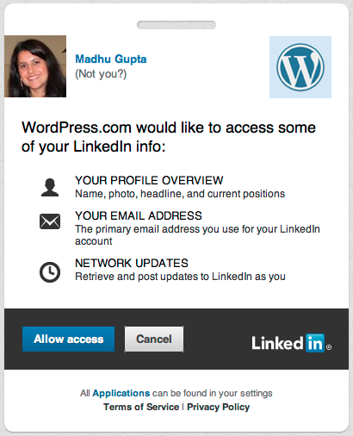Image resolution: width=353 pixels, height=436 pixels.
Task: Click Madhu Gupta's profile photo
Action: pyautogui.click(x=35, y=66)
